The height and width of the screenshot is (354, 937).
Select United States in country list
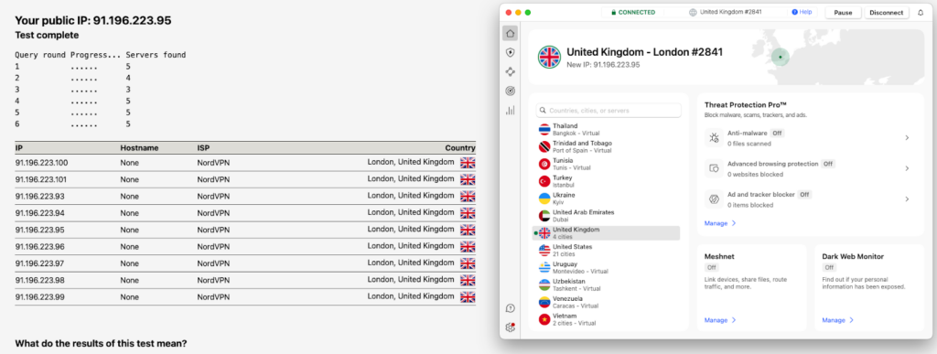tap(606, 250)
